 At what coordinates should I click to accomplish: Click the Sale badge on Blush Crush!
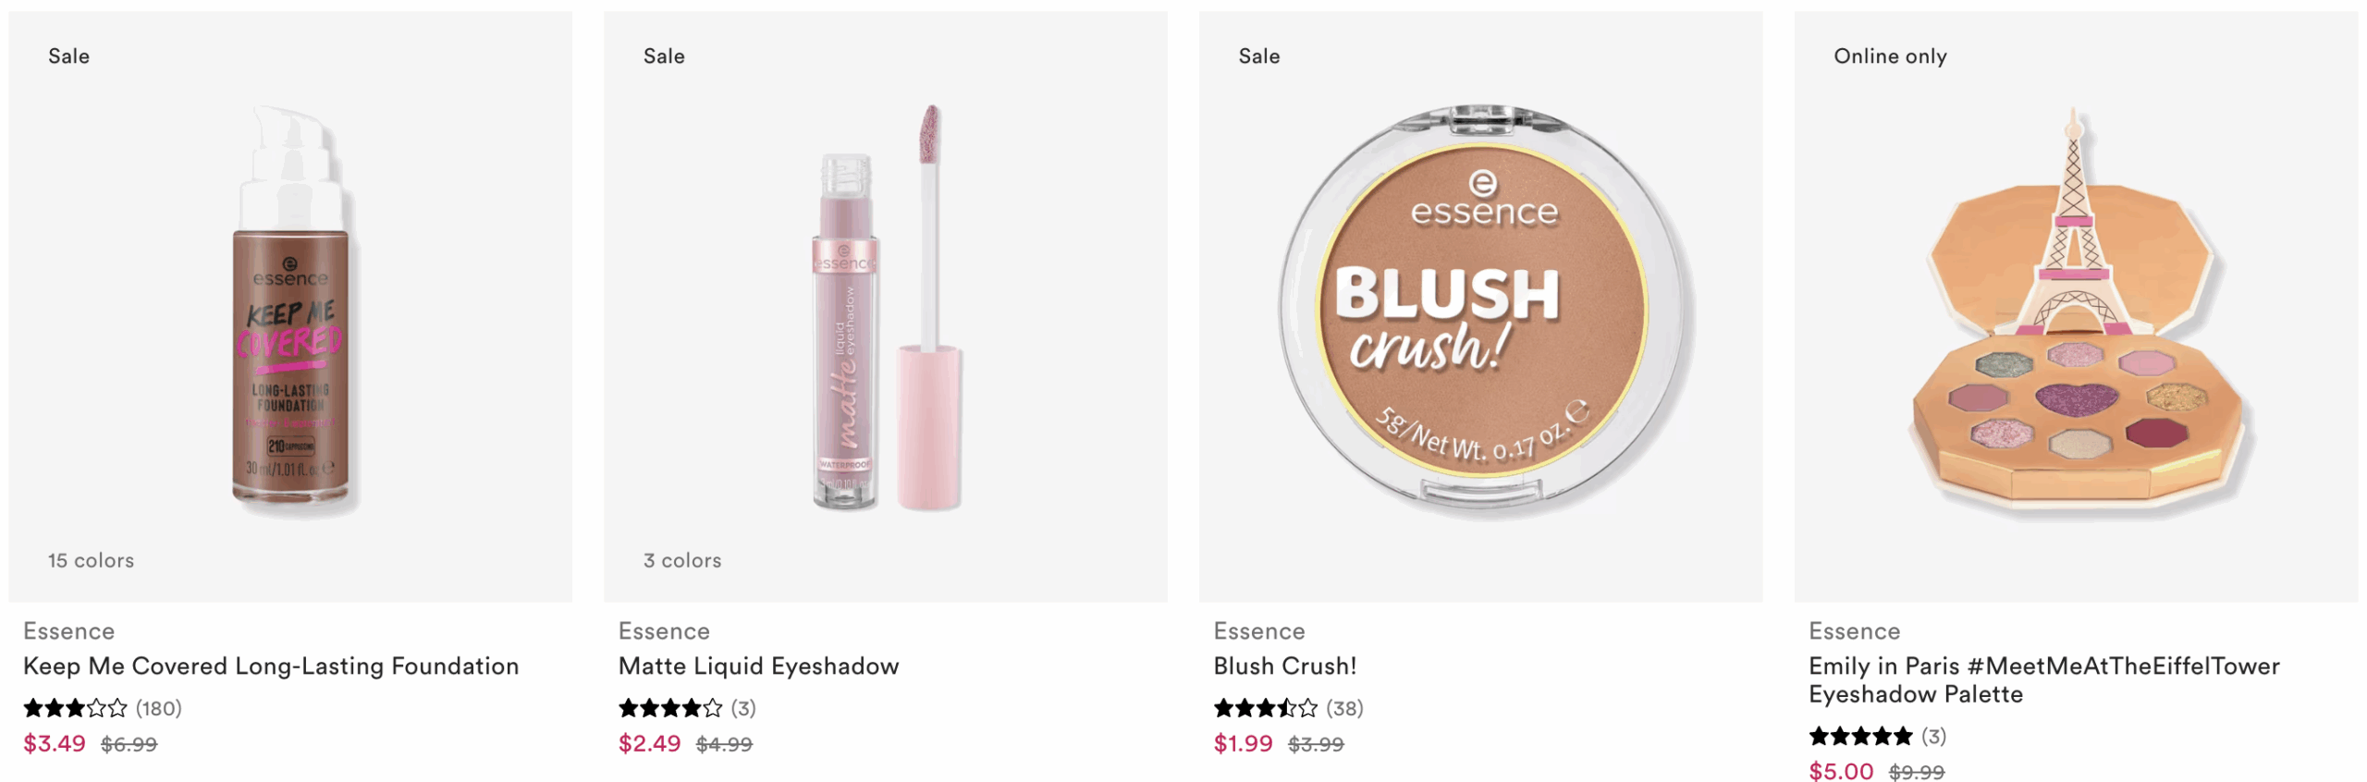pyautogui.click(x=1259, y=56)
